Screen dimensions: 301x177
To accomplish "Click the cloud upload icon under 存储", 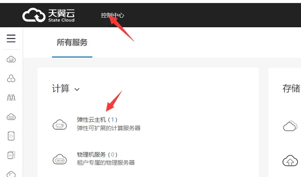I will click(290, 160).
